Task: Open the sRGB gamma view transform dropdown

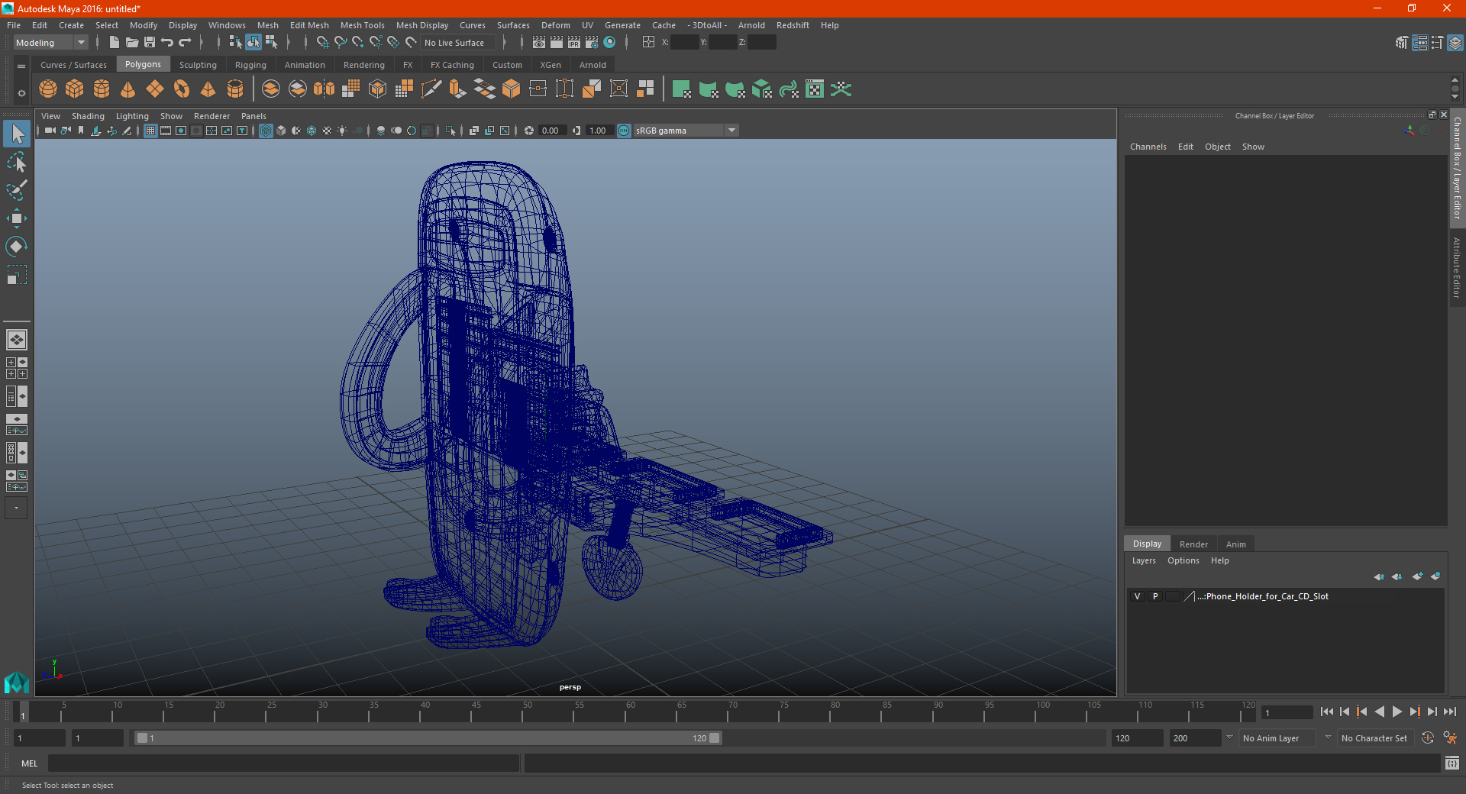Action: click(x=686, y=131)
